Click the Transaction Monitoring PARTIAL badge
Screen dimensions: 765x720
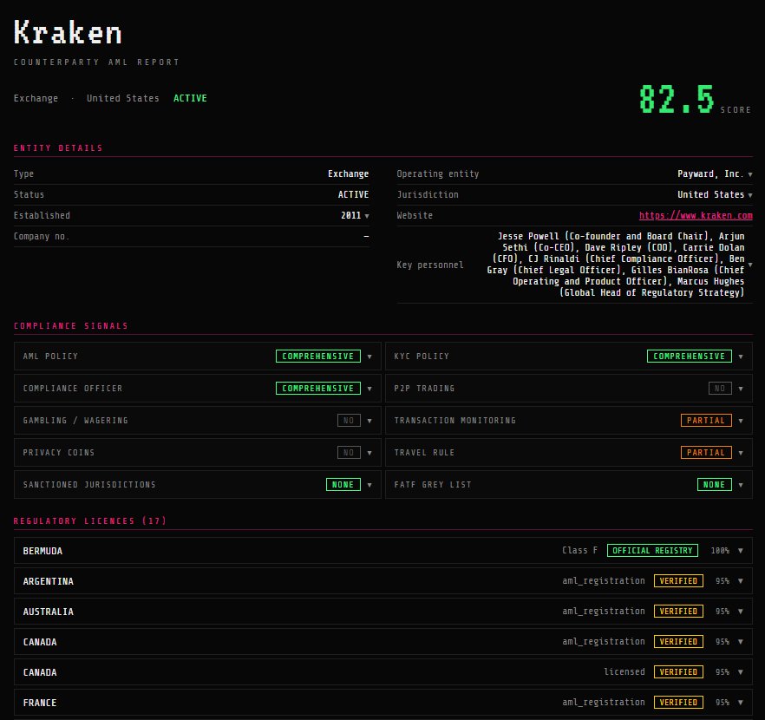click(x=706, y=421)
